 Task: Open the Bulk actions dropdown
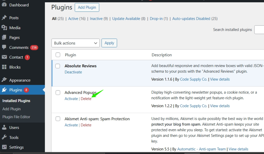pyautogui.click(x=76, y=43)
